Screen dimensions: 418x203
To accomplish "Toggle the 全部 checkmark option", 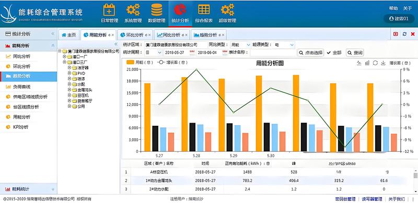I will [334, 53].
